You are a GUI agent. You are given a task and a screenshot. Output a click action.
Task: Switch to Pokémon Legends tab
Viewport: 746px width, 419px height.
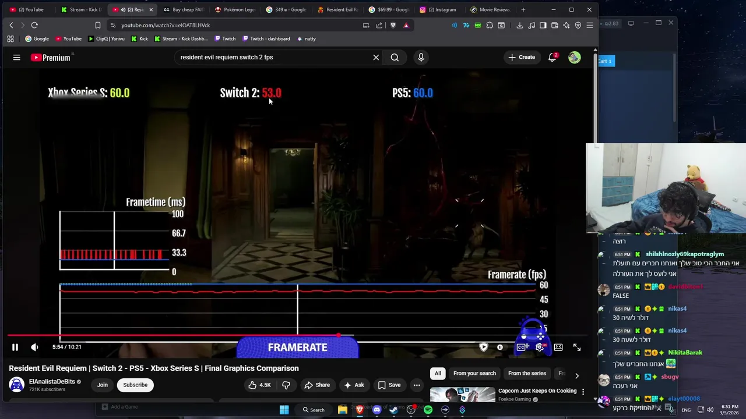236,9
